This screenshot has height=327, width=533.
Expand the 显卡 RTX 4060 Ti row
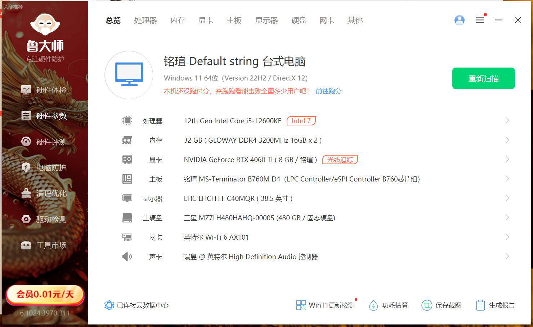[507, 159]
